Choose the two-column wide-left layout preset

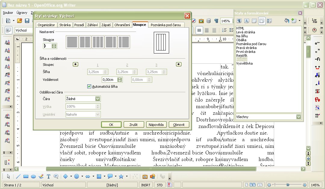[111, 42]
